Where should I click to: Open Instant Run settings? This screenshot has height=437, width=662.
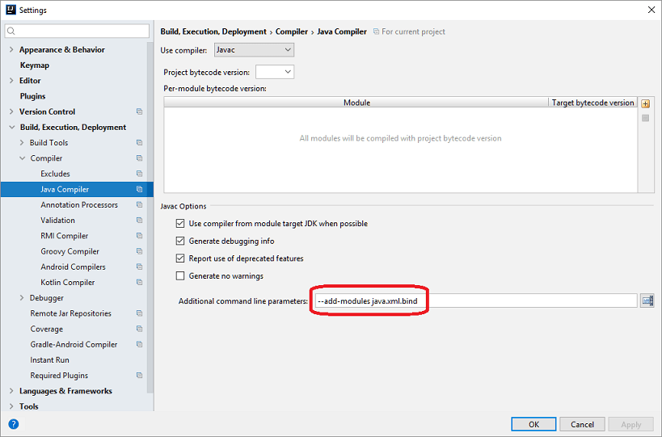pos(49,359)
